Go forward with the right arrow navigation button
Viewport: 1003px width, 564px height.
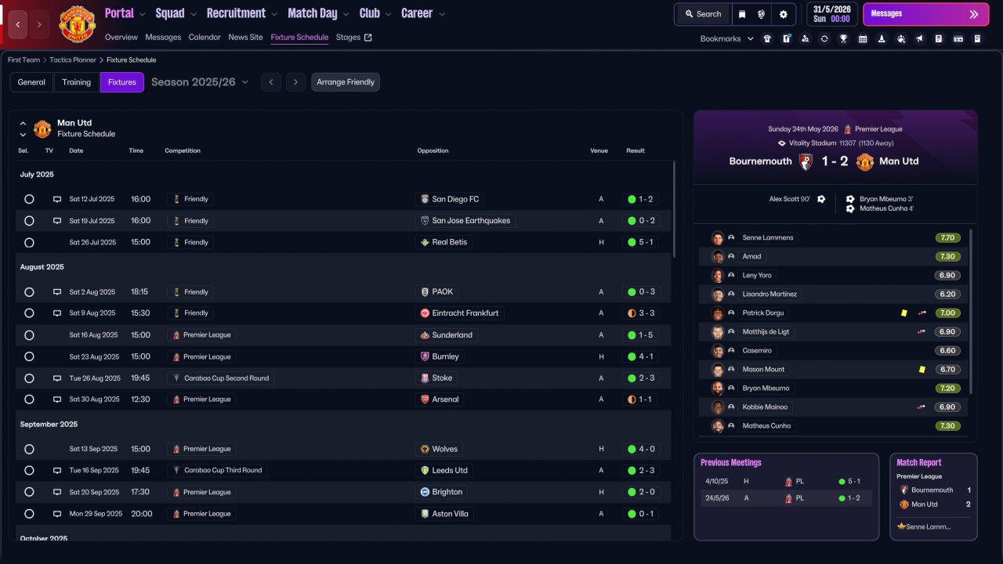[x=40, y=24]
